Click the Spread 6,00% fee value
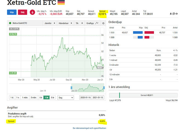189x131 pixels. coord(102,121)
